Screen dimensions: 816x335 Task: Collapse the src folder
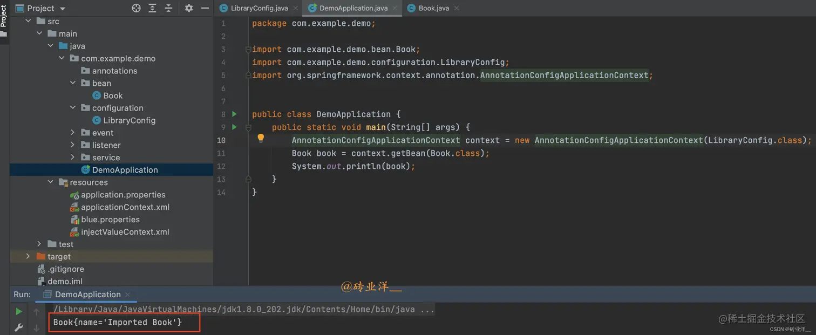[x=28, y=21]
